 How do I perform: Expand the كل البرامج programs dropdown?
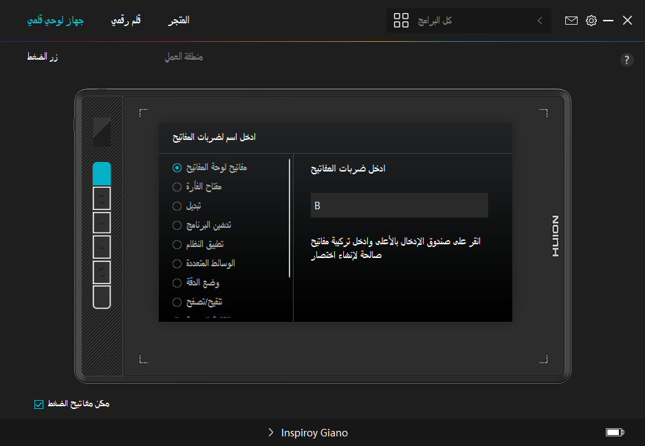pos(468,21)
